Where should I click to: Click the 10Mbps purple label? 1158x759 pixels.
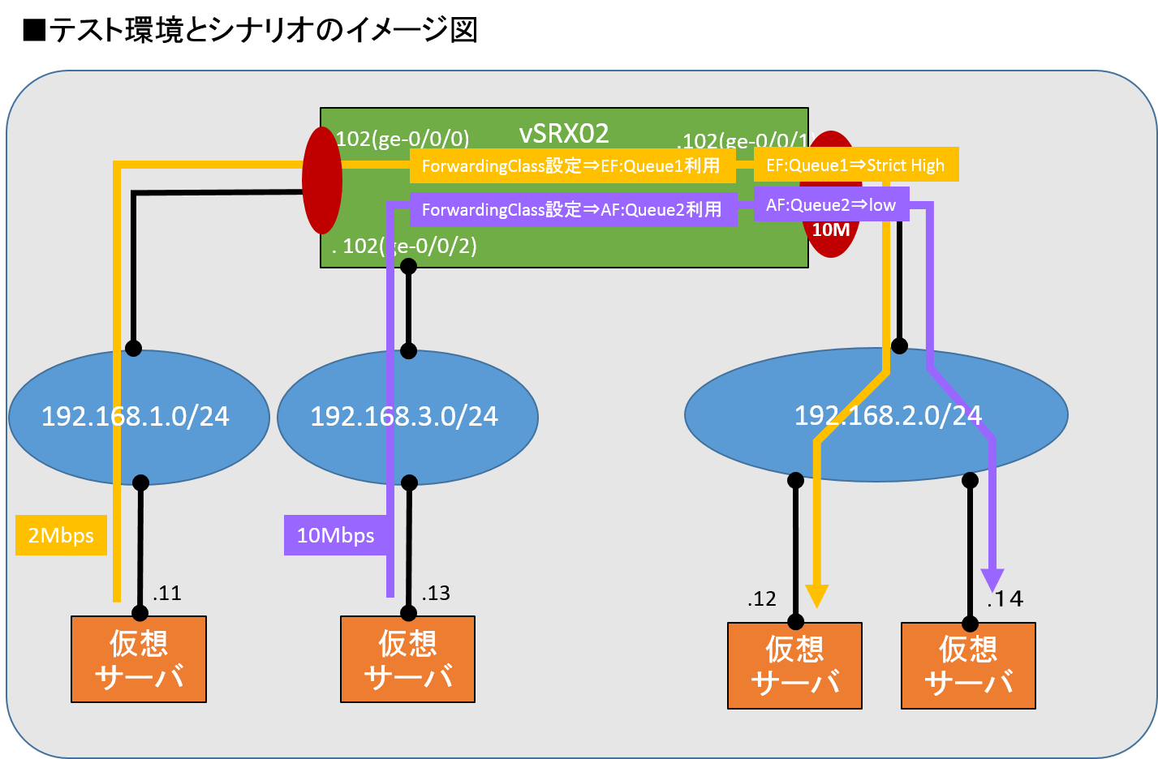click(x=336, y=535)
